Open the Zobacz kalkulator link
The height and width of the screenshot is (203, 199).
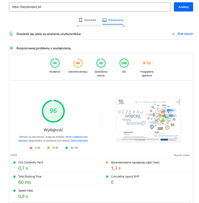click(x=79, y=141)
